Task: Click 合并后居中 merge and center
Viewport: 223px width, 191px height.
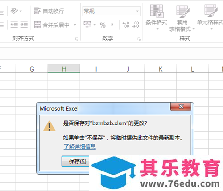Action: [52, 24]
